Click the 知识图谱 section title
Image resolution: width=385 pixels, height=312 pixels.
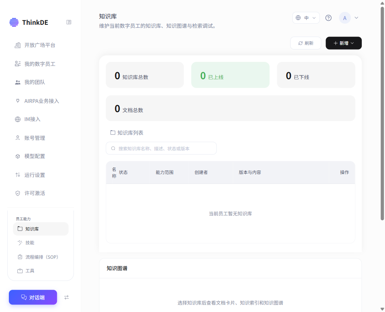click(x=117, y=268)
